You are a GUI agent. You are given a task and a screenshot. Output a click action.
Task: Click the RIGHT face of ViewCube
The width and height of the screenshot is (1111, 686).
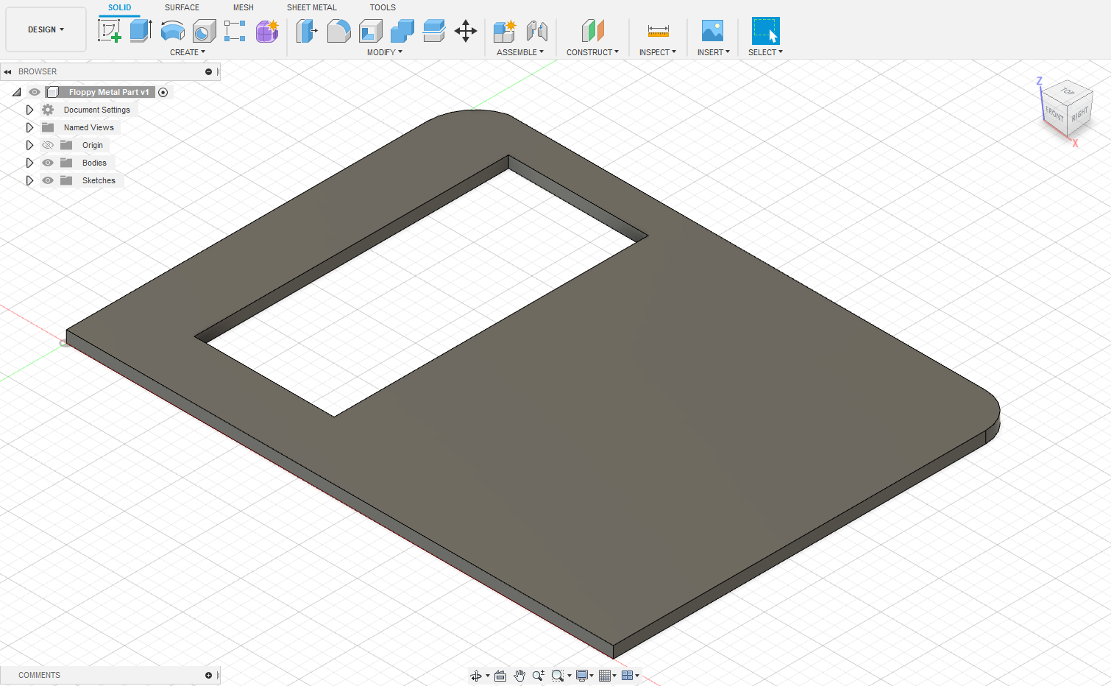1079,114
